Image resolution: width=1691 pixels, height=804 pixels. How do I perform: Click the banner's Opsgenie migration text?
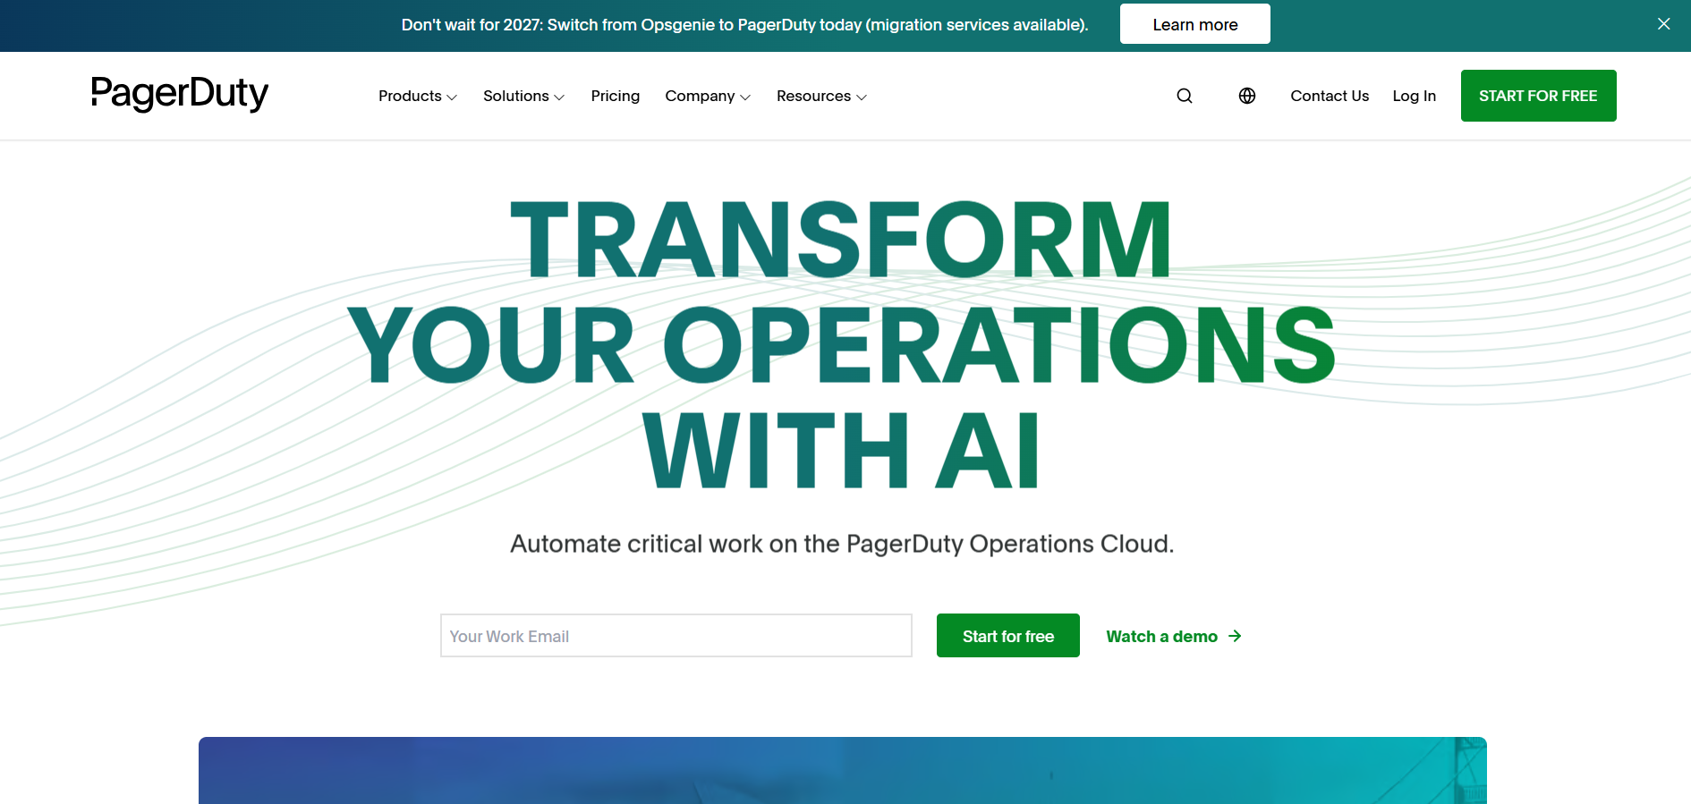pyautogui.click(x=744, y=25)
